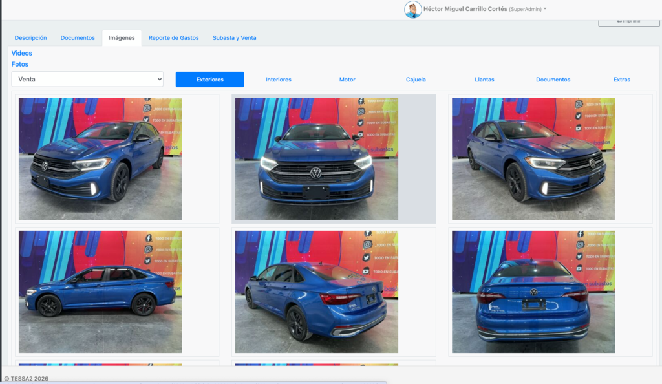Show the Motor photos
The width and height of the screenshot is (662, 384).
pyautogui.click(x=347, y=80)
